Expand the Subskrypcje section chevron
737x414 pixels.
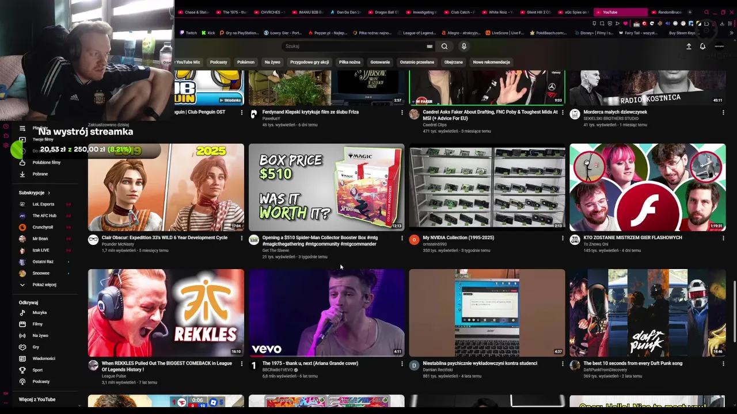click(x=49, y=193)
